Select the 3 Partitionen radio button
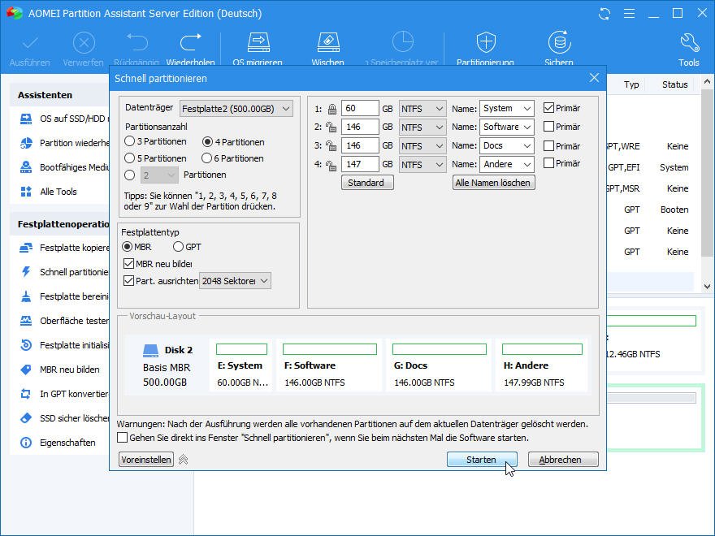 point(130,141)
